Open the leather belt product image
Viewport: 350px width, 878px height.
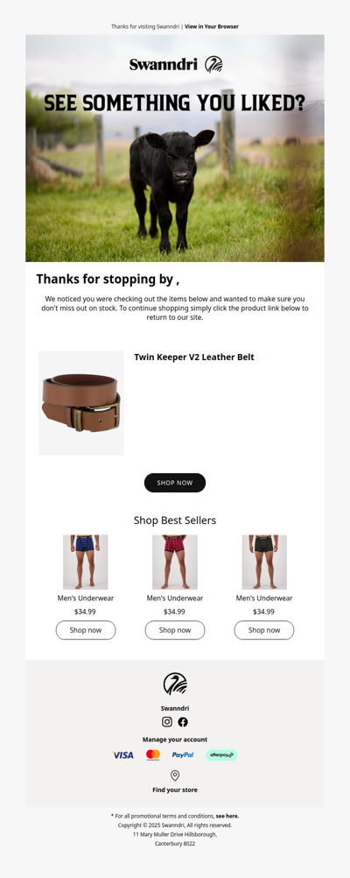coord(81,403)
